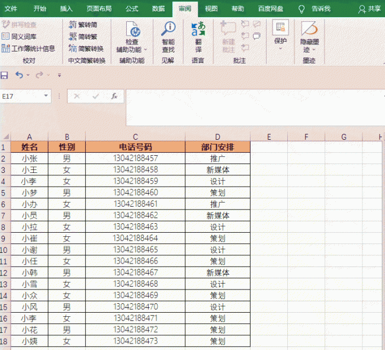Image resolution: width=385 pixels, height=350 pixels.
Task: Click the Insert Function fx icon
Action: pos(114,96)
